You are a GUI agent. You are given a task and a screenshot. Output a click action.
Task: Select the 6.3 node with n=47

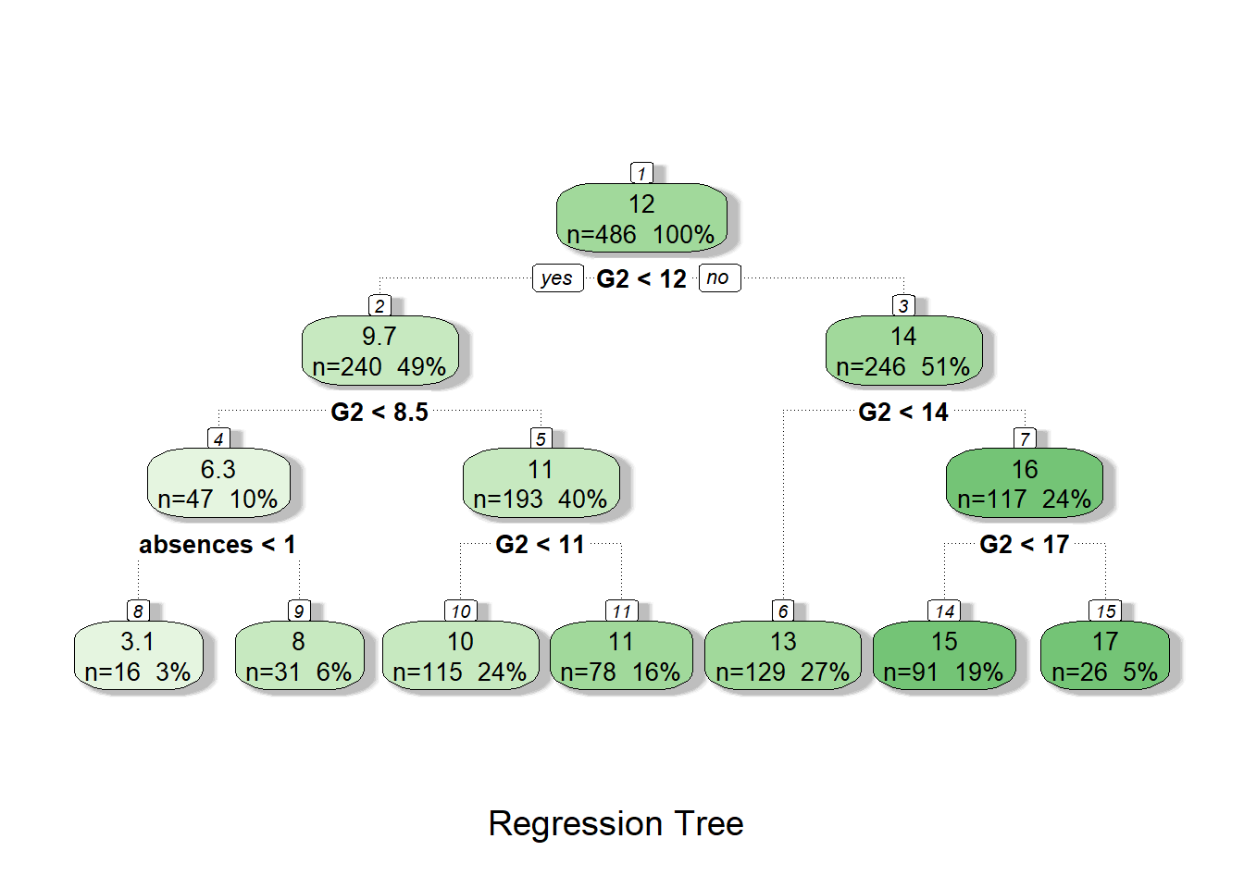click(x=218, y=484)
